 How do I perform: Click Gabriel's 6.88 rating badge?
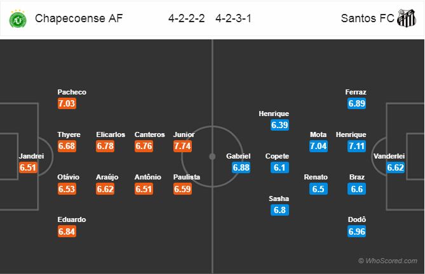click(241, 167)
